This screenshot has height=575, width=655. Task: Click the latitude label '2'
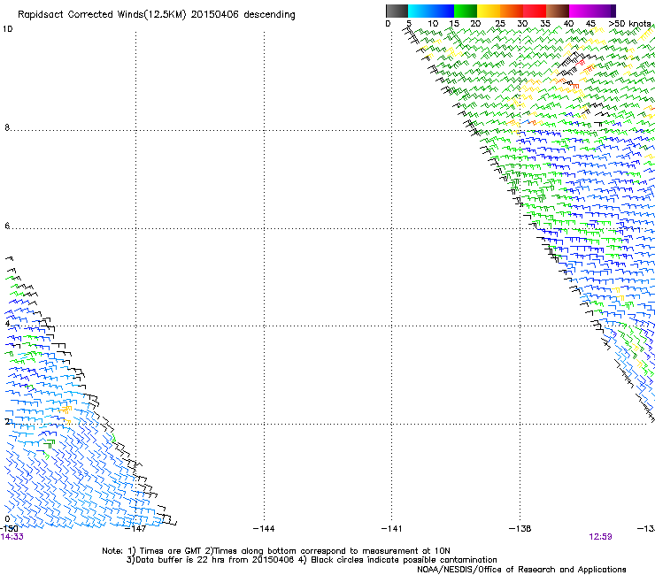[7, 422]
